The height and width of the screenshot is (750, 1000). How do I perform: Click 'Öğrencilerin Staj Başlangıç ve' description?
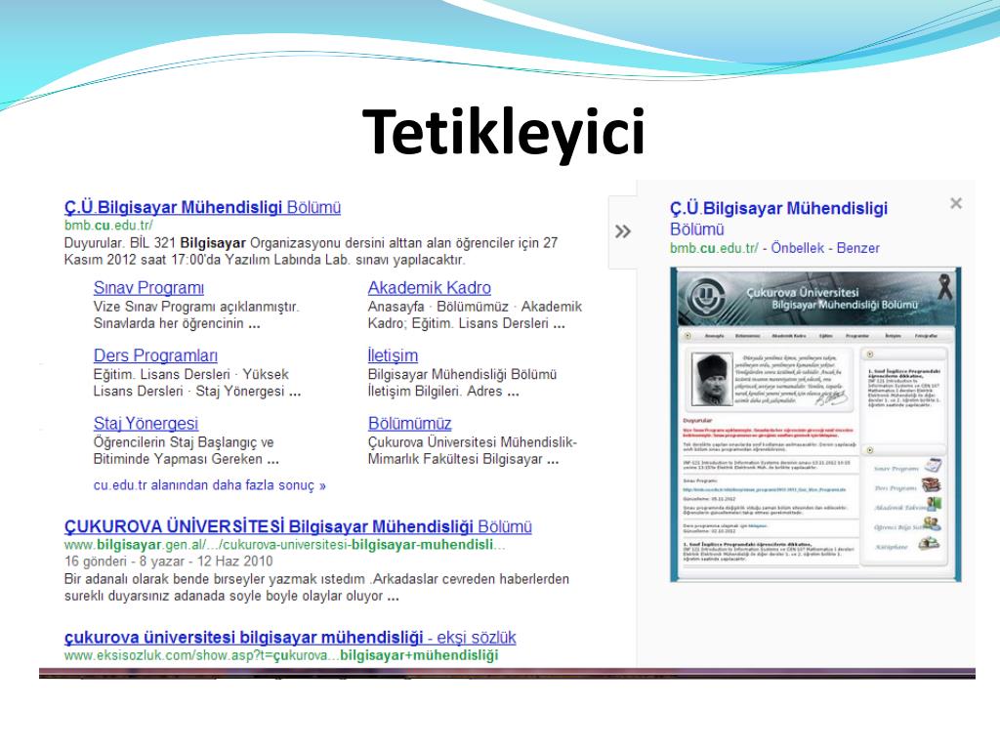[x=186, y=450]
